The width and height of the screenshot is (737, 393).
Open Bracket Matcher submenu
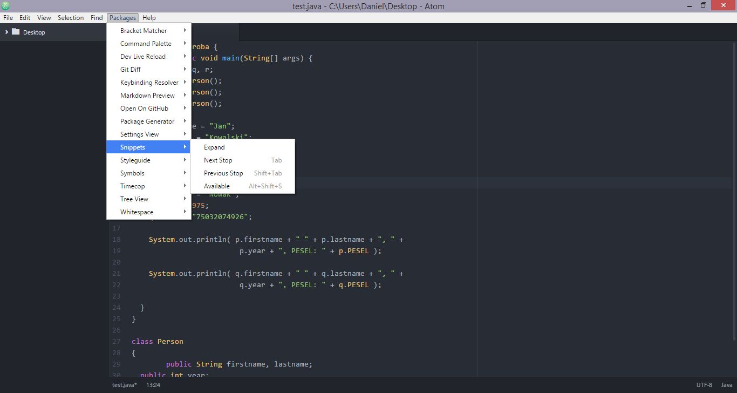(x=149, y=31)
